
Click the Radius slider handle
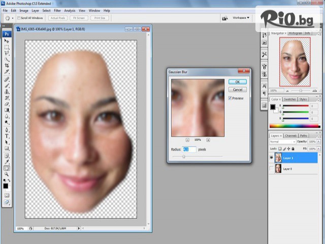(x=184, y=157)
